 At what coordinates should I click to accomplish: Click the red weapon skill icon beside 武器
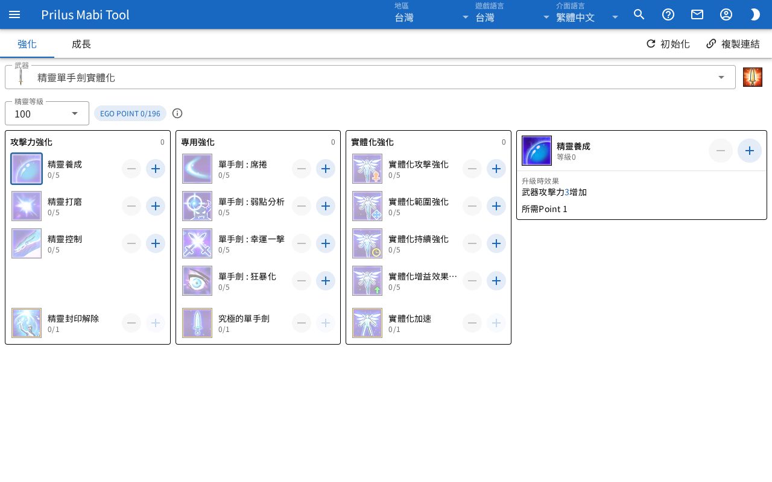(x=753, y=77)
